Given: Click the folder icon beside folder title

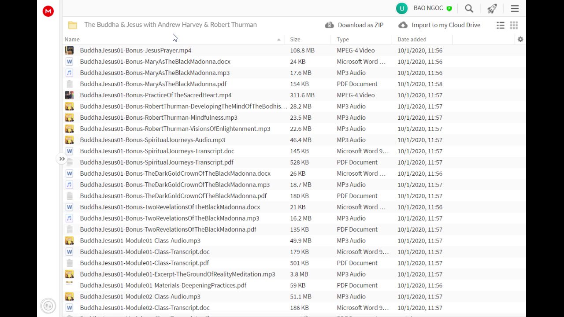Looking at the screenshot, I should (73, 25).
